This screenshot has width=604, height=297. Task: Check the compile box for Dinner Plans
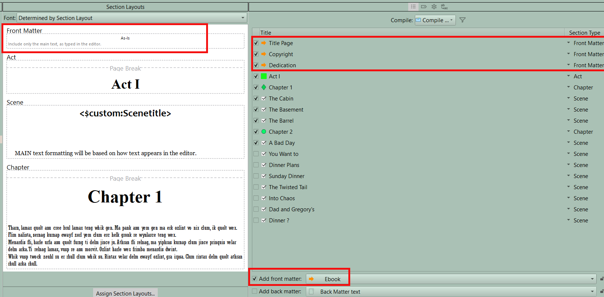pos(256,165)
